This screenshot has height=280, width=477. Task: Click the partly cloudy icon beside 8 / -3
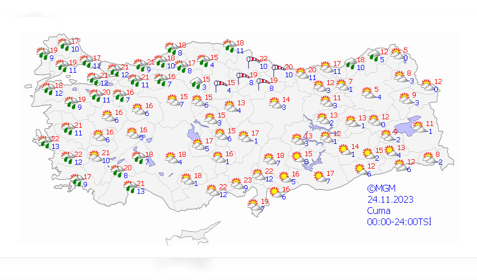(x=401, y=77)
